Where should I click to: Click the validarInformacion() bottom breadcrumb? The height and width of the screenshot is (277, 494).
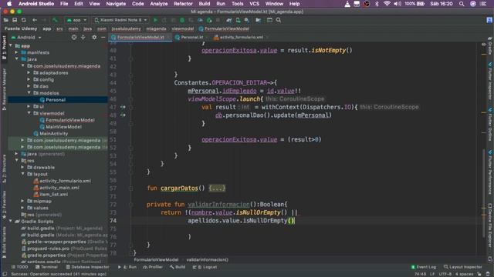tap(208, 260)
